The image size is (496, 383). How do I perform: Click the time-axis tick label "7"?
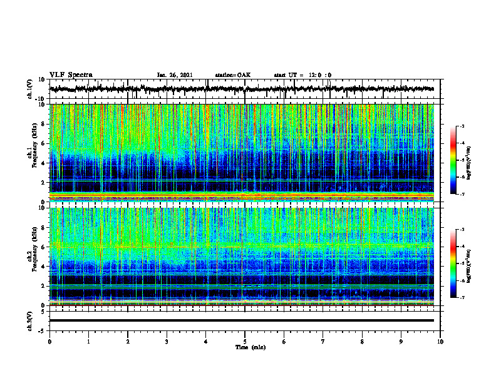(x=323, y=342)
